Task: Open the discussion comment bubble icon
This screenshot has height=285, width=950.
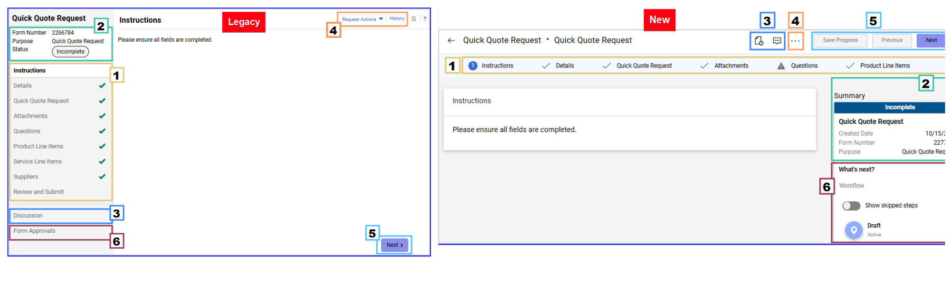Action: (x=777, y=41)
